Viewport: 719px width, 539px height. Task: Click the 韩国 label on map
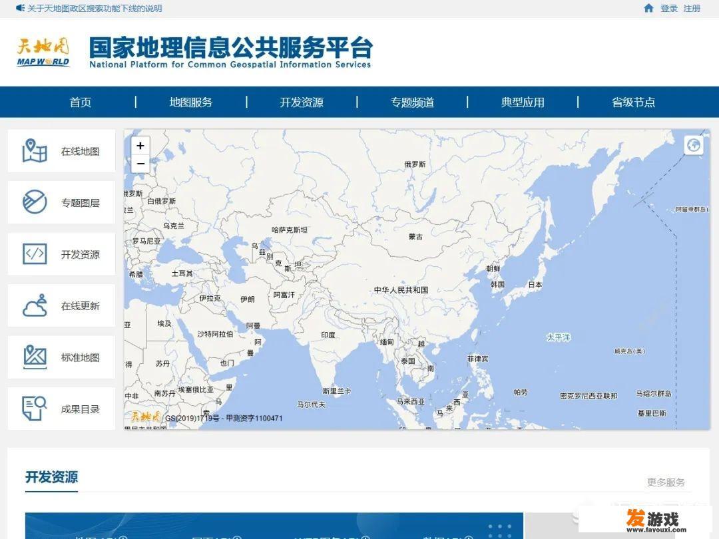pyautogui.click(x=497, y=284)
